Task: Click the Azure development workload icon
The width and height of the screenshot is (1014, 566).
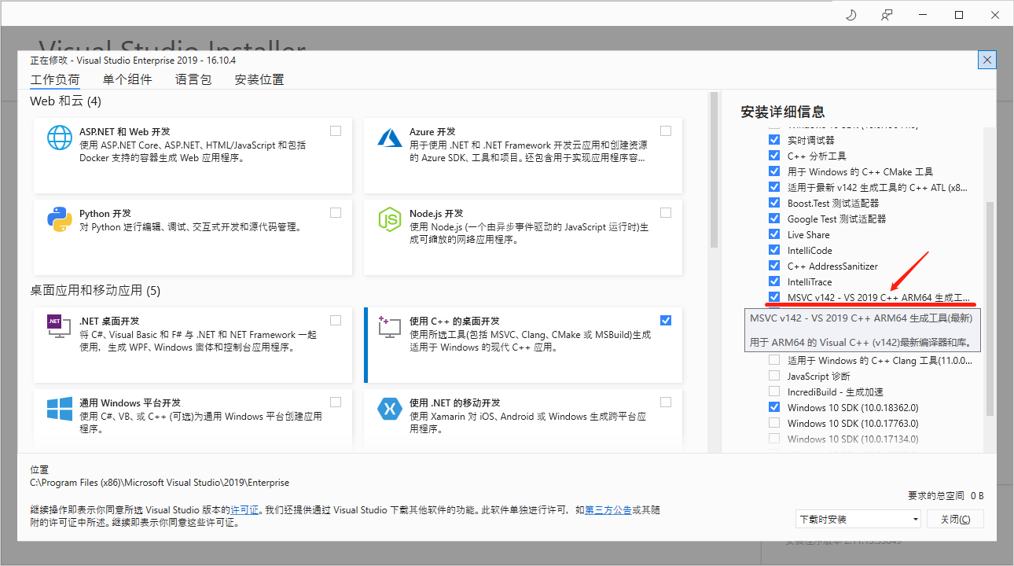Action: click(390, 138)
